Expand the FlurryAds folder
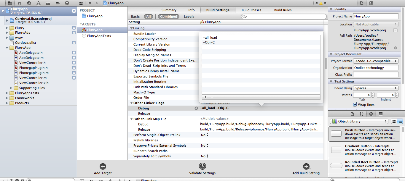 7,33
